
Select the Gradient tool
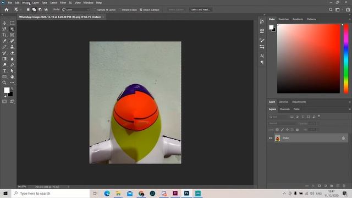(4, 59)
